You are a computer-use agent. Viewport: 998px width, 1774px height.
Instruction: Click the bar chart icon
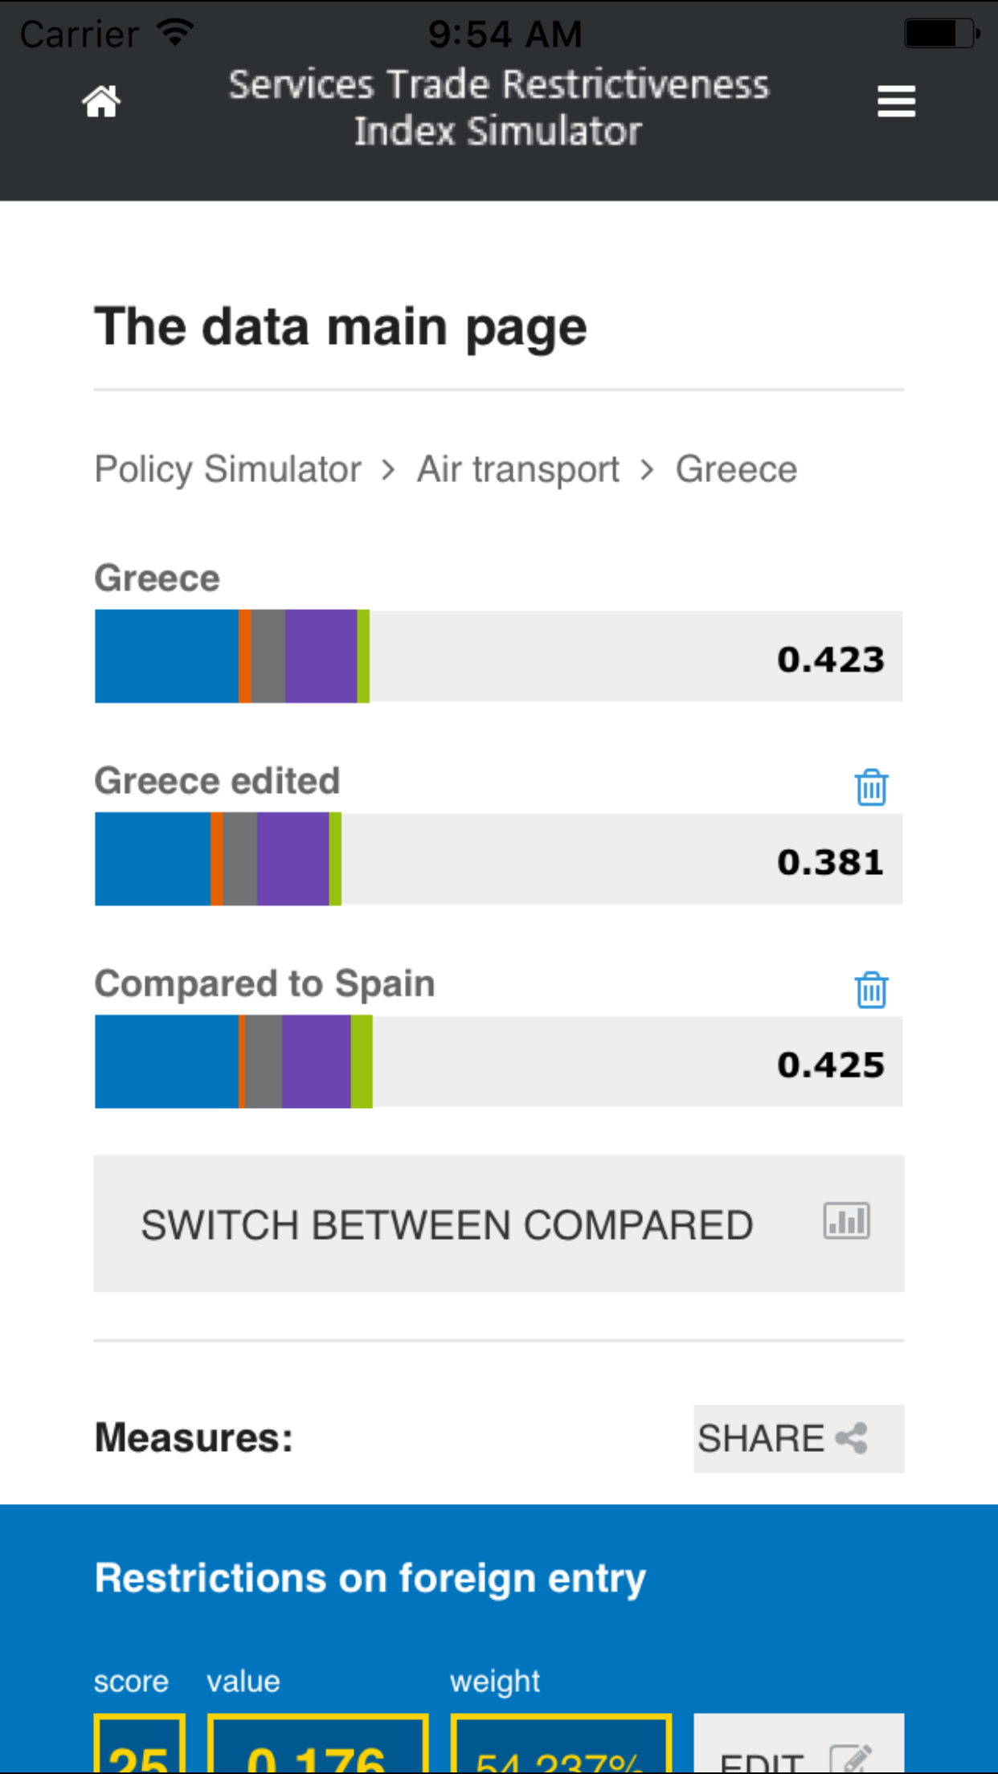846,1221
